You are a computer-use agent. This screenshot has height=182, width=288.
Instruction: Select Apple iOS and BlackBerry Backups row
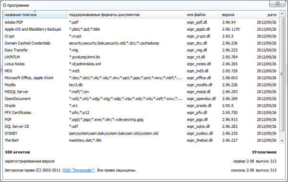click(x=141, y=29)
